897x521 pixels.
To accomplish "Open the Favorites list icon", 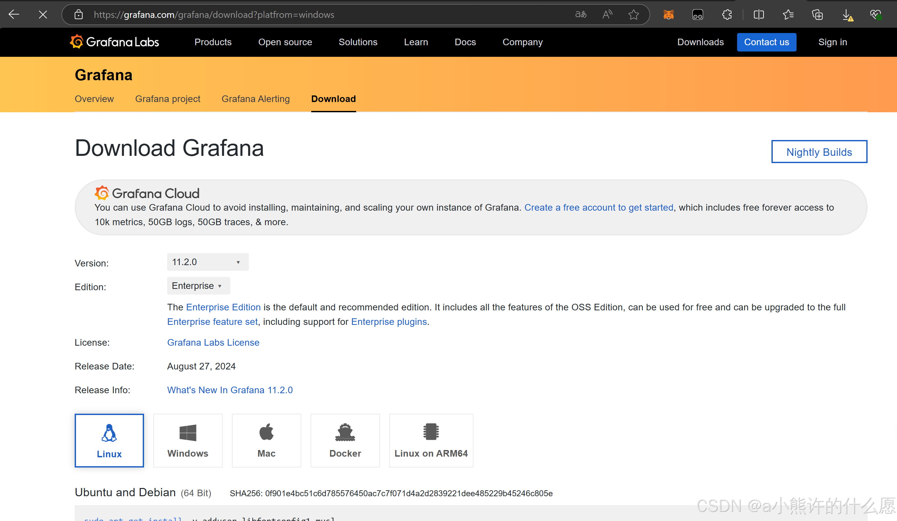I will 788,15.
